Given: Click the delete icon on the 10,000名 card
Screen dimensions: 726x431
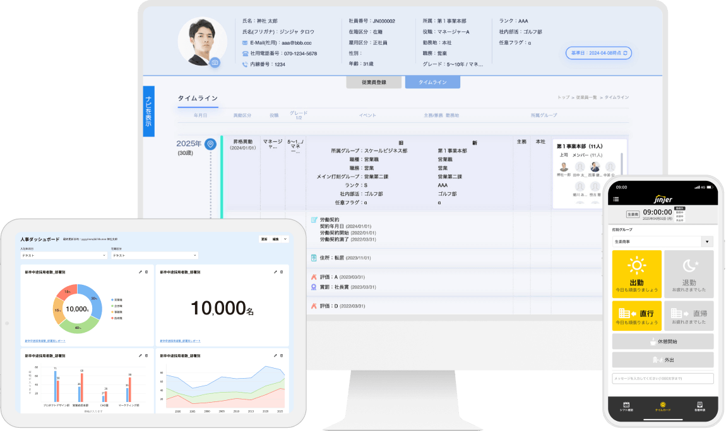Looking at the screenshot, I should coord(282,272).
